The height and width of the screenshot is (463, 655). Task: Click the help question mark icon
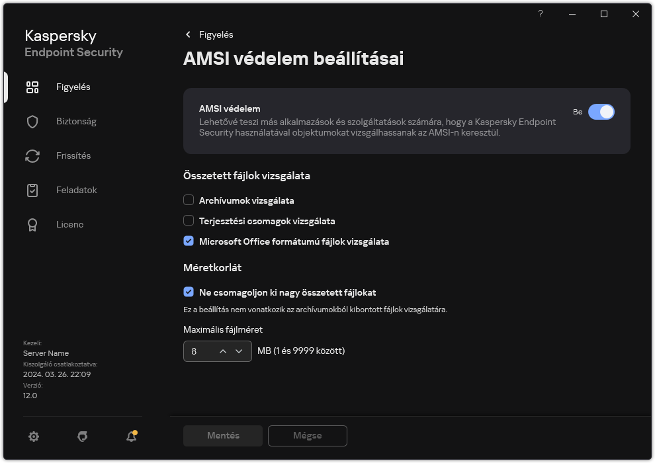(540, 14)
